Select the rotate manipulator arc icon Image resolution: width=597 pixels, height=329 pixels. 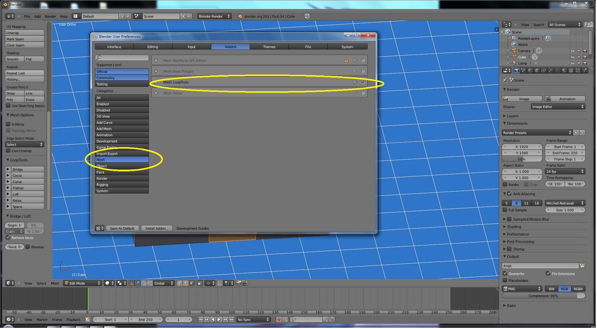(x=144, y=284)
